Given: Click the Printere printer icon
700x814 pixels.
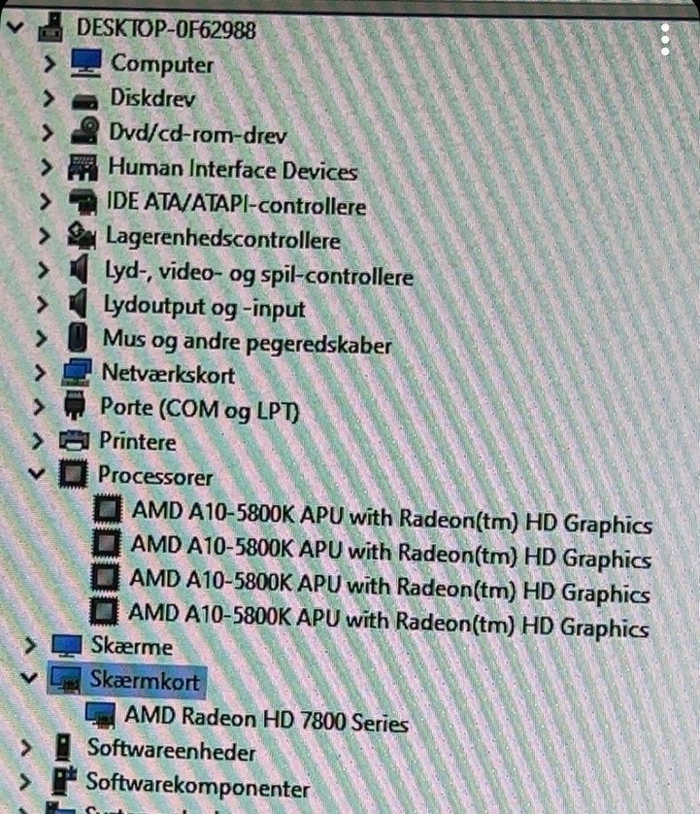Looking at the screenshot, I should tap(74, 440).
